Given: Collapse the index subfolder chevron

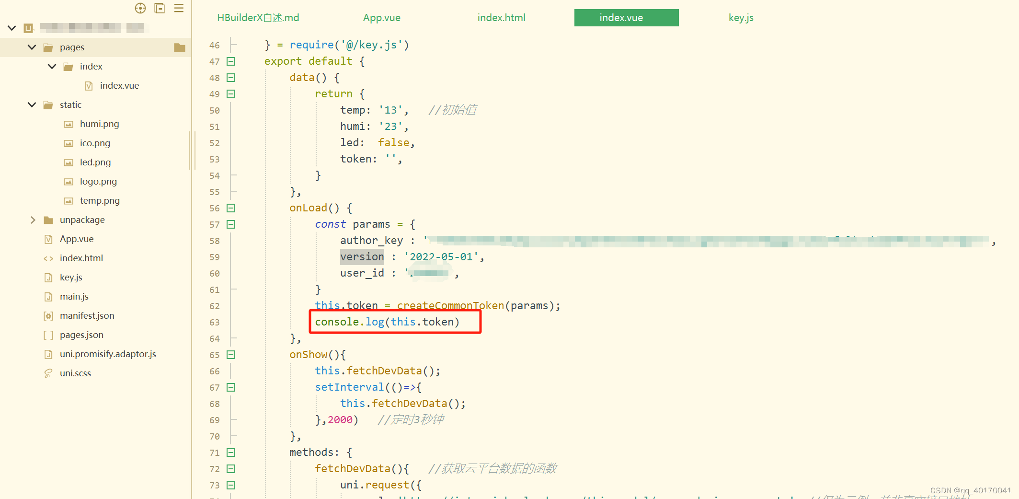Looking at the screenshot, I should pos(52,66).
